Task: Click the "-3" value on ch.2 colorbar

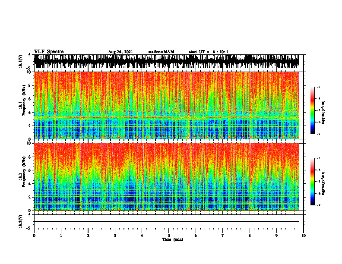Action: tap(319, 158)
